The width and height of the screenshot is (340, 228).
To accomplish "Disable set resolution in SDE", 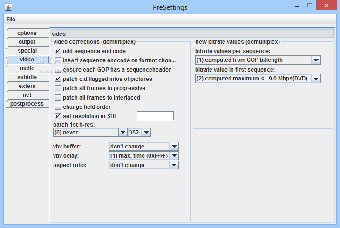I will (x=58, y=116).
